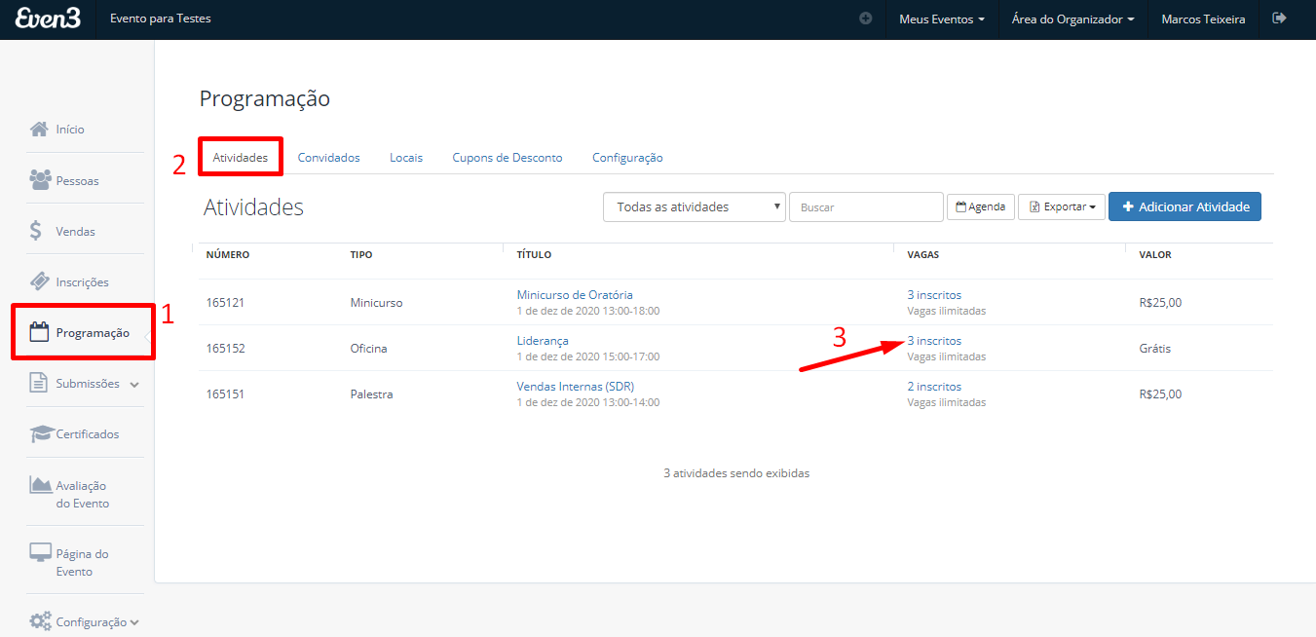1316x637 pixels.
Task: Switch to the Locais tab
Action: coord(406,157)
